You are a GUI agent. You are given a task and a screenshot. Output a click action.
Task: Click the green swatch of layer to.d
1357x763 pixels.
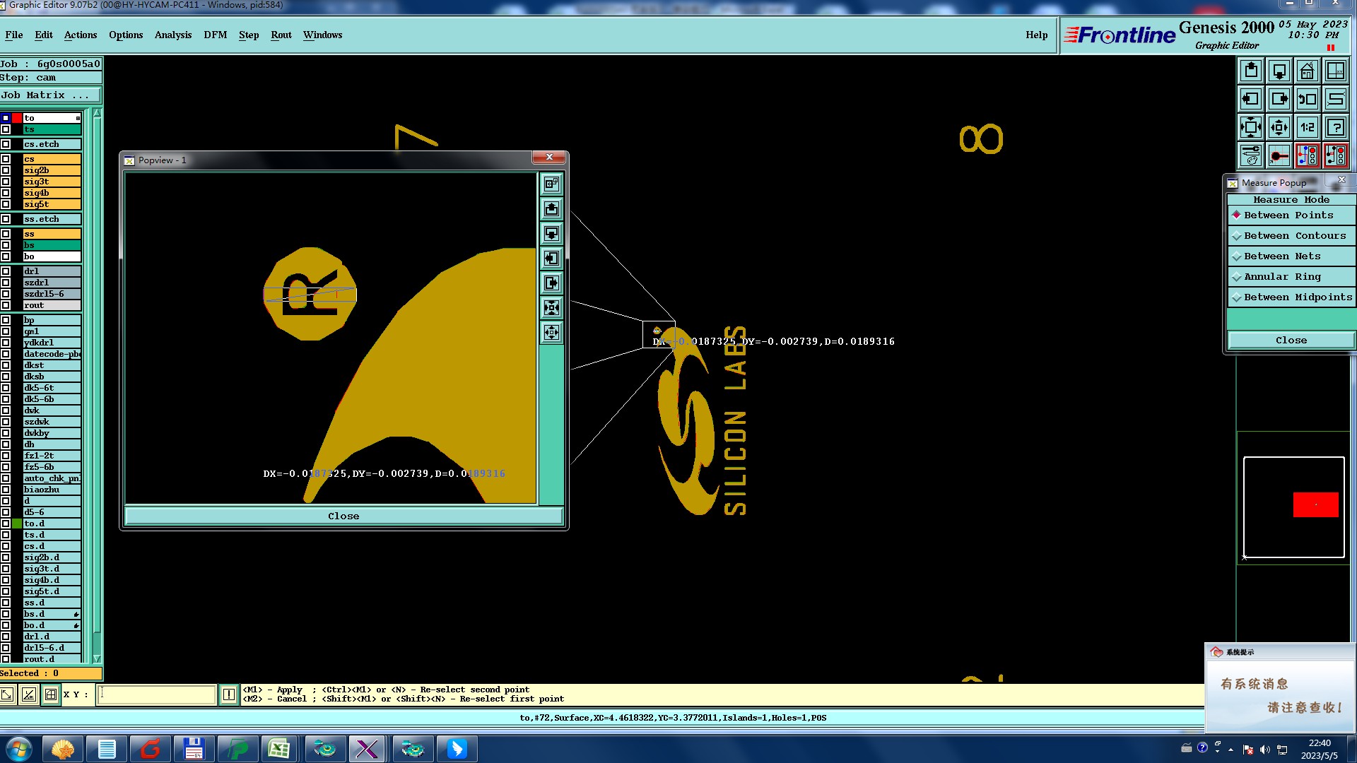tap(17, 524)
